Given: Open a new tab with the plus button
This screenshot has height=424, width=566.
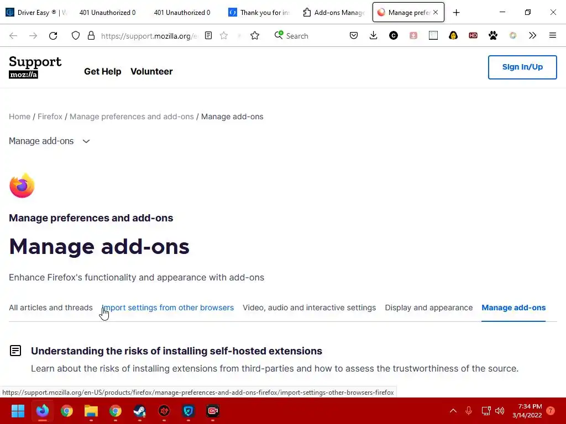Looking at the screenshot, I should (x=456, y=13).
